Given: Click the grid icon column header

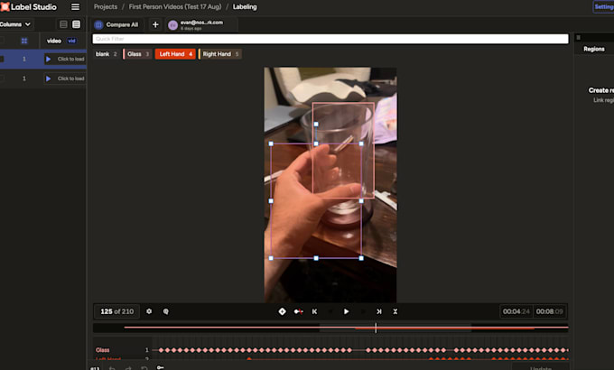Looking at the screenshot, I should pyautogui.click(x=24, y=41).
